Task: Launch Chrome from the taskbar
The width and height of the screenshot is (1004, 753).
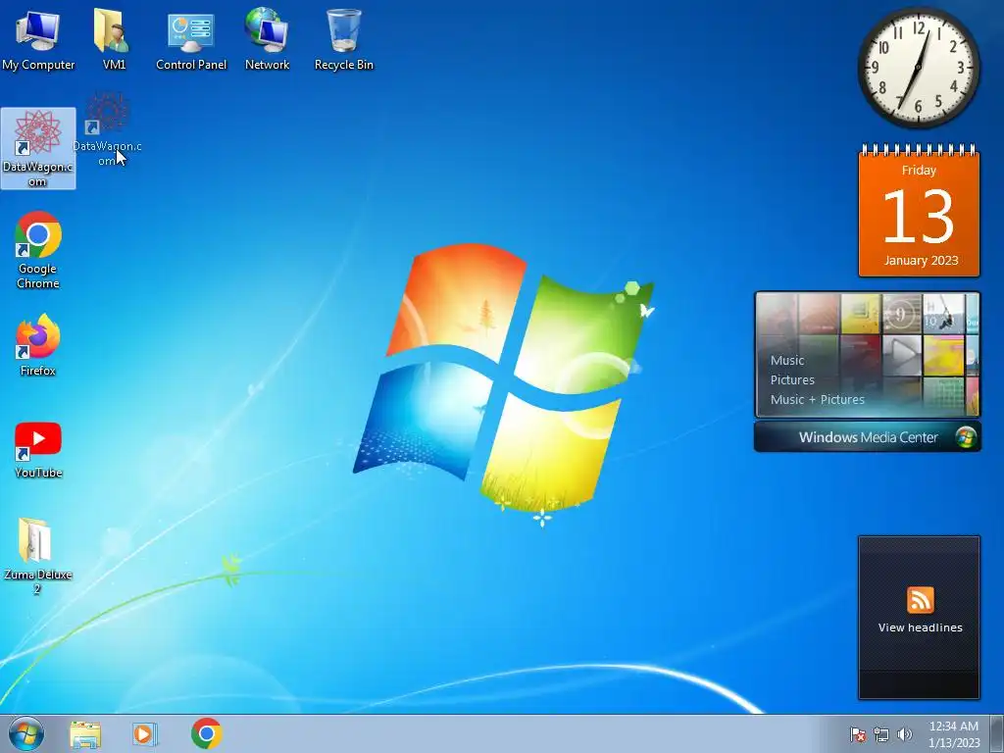Action: point(206,733)
